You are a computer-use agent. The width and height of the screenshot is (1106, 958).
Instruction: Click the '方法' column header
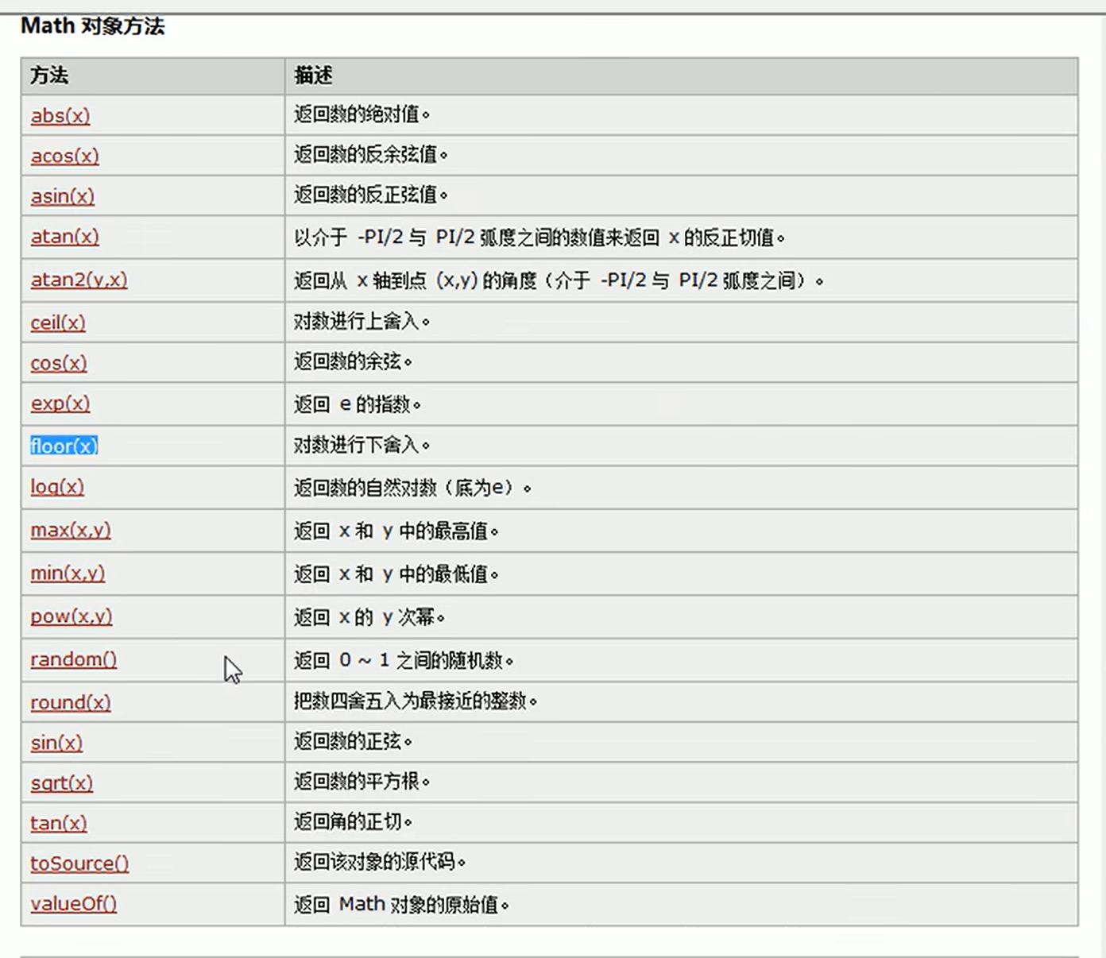(x=49, y=75)
